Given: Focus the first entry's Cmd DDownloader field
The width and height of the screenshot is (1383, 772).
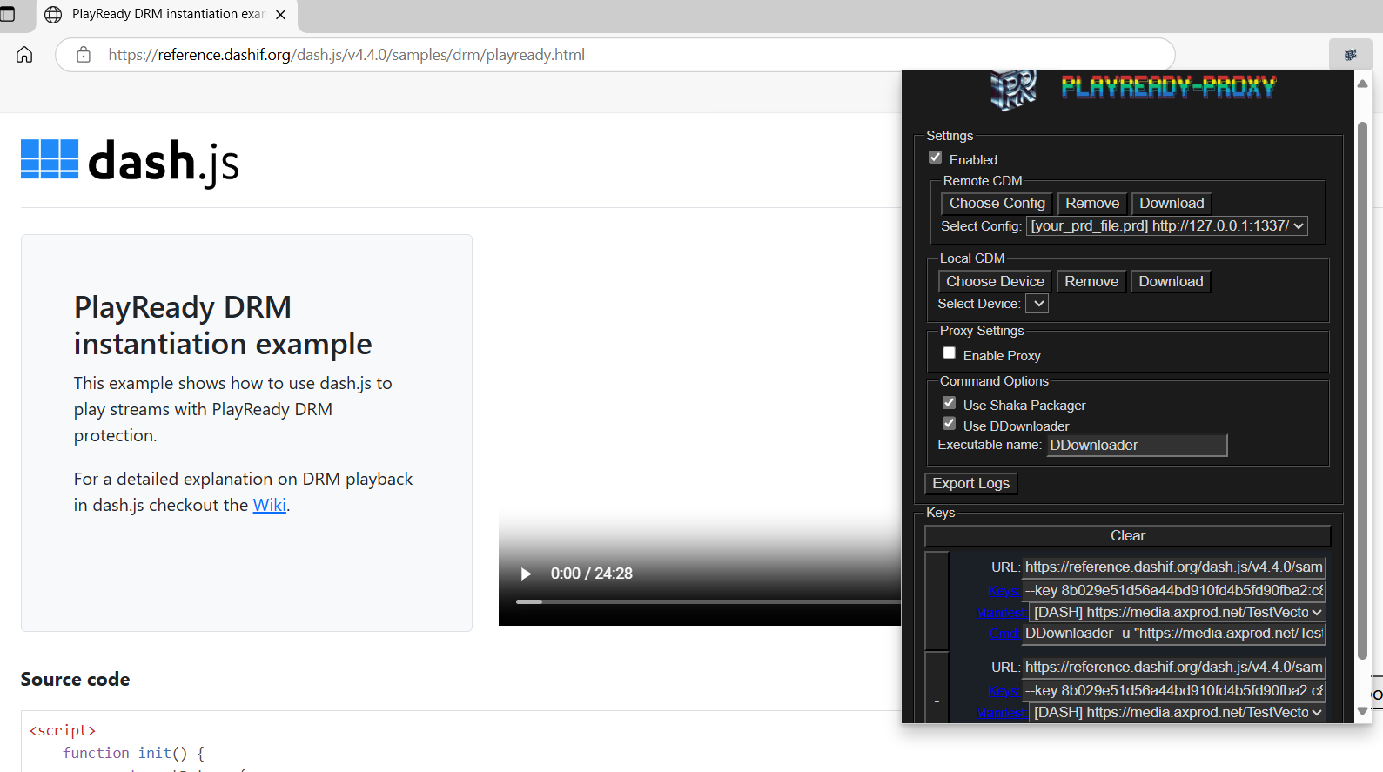Looking at the screenshot, I should (x=1173, y=634).
